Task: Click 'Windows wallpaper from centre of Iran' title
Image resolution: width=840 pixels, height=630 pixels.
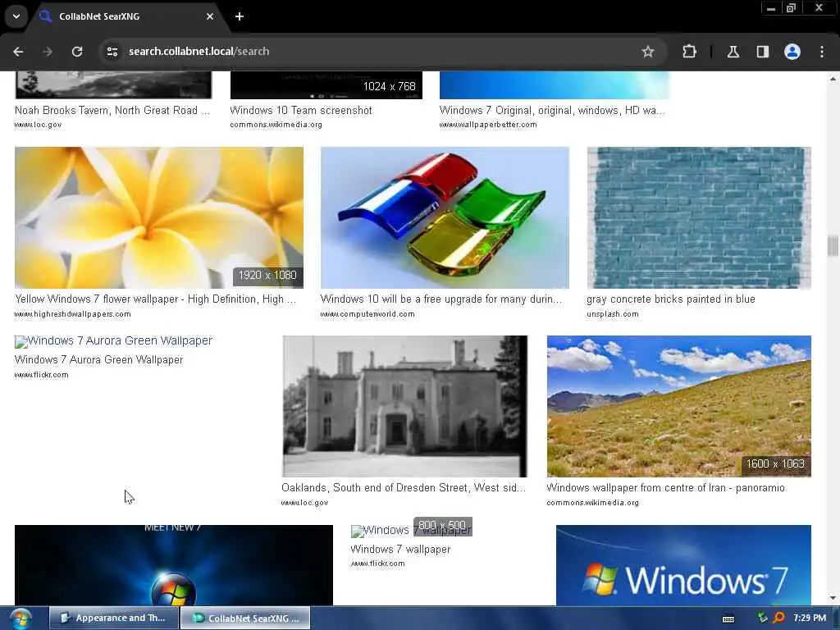Action: (x=665, y=487)
